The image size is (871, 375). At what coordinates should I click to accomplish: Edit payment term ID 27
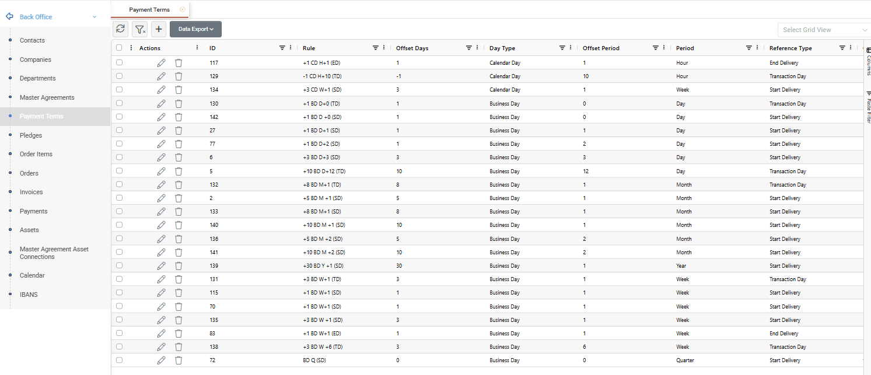click(162, 131)
